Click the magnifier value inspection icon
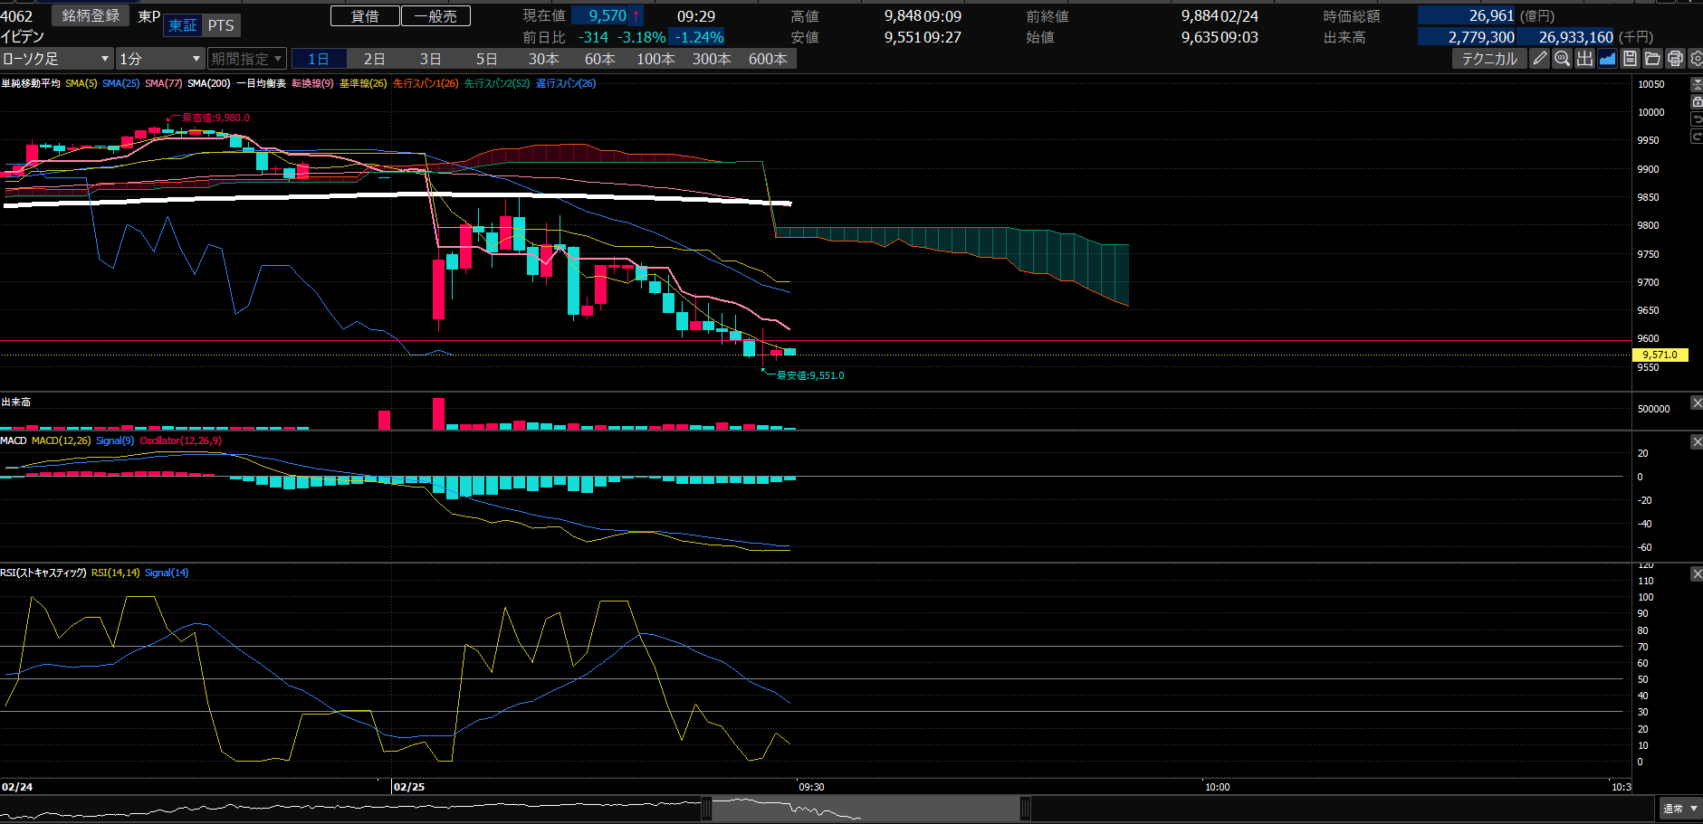 click(1562, 59)
